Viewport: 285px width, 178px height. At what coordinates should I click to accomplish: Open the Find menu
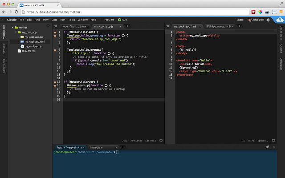(x=37, y=20)
